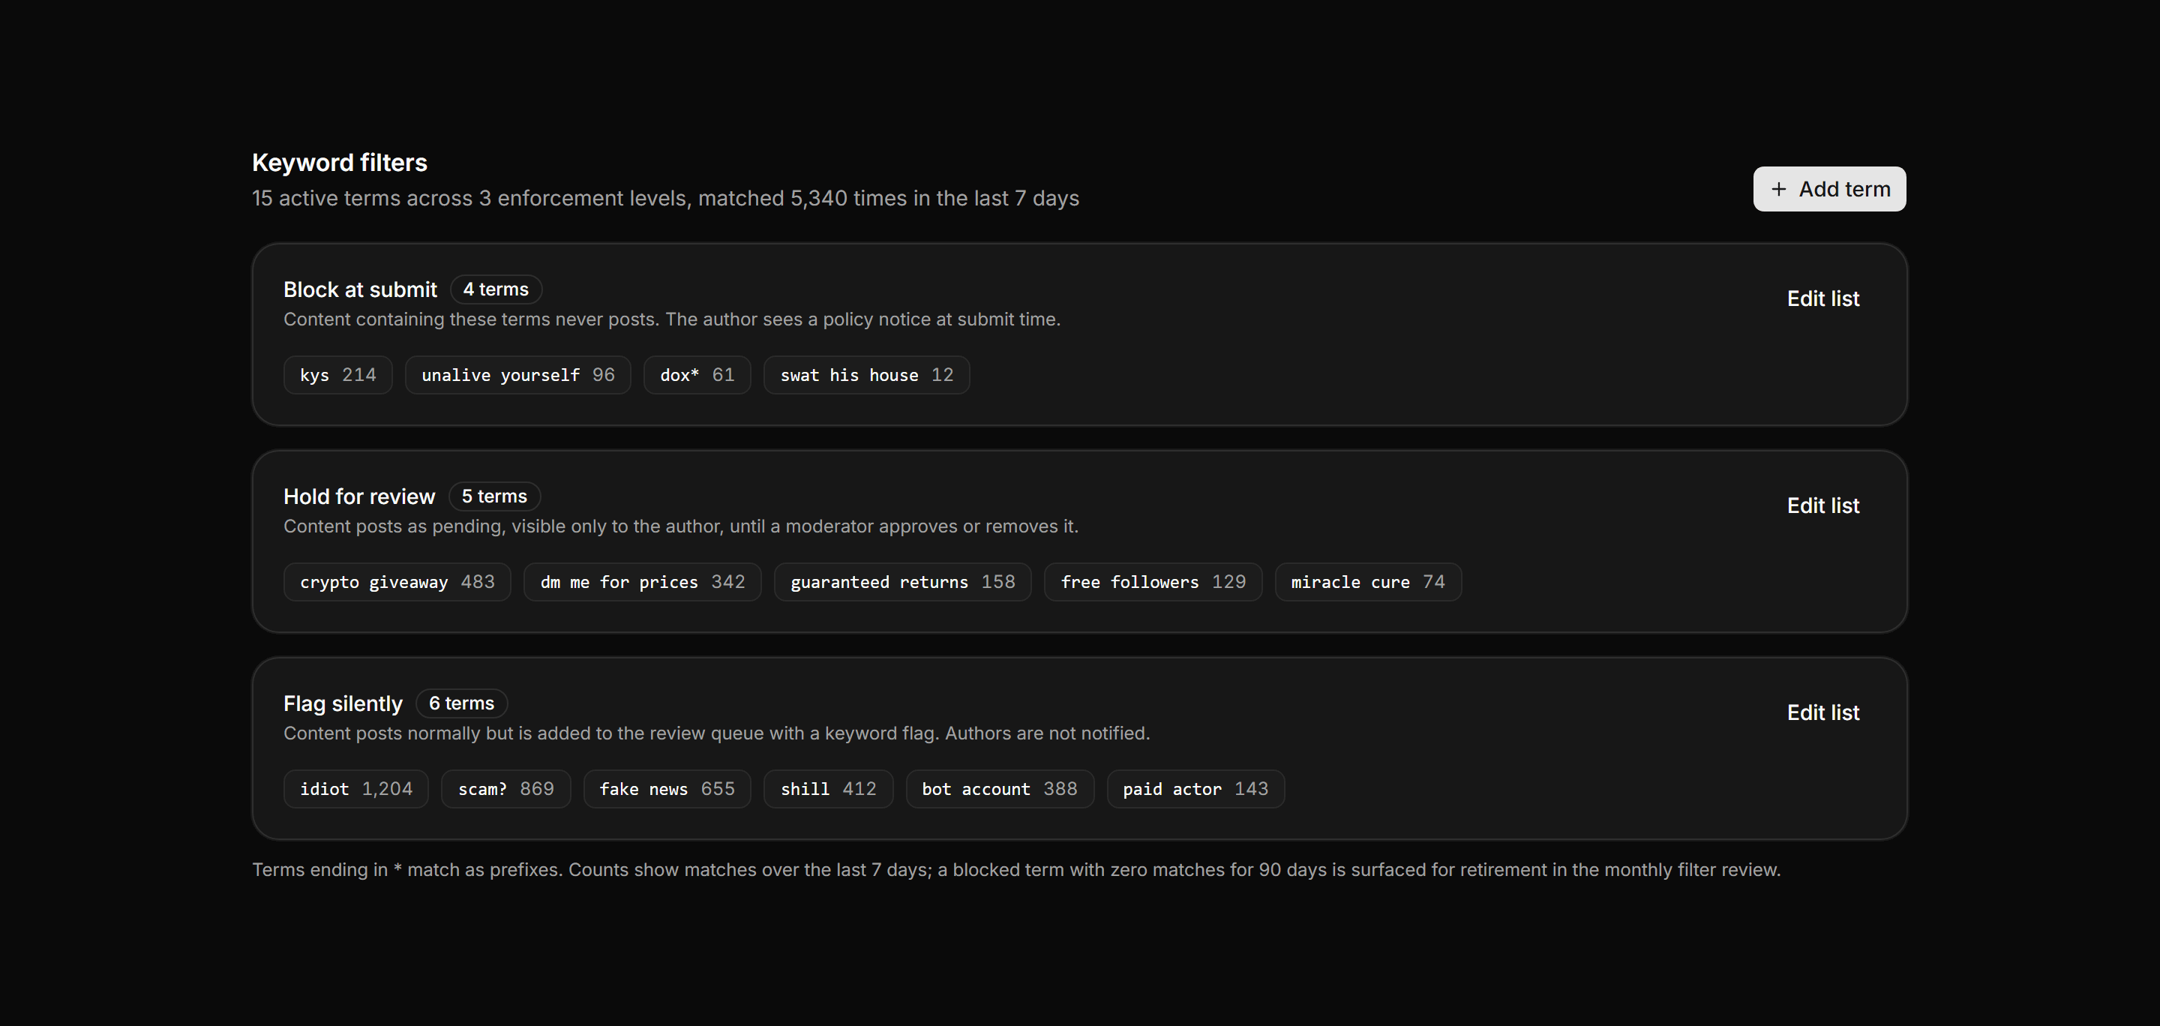Click the '6 terms' badge
Screen dimensions: 2160x1026
[461, 703]
